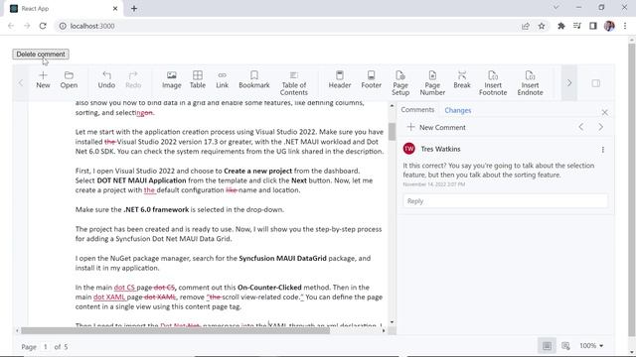Select the Tres Watkins comment text

[x=499, y=170]
